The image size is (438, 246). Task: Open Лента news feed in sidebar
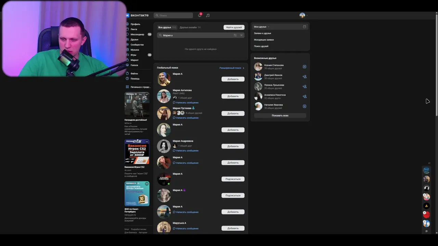134,29
